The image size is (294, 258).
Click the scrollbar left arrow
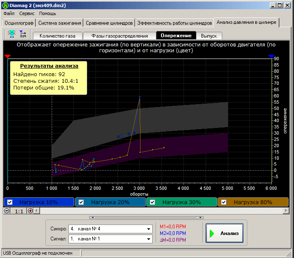pos(37,211)
